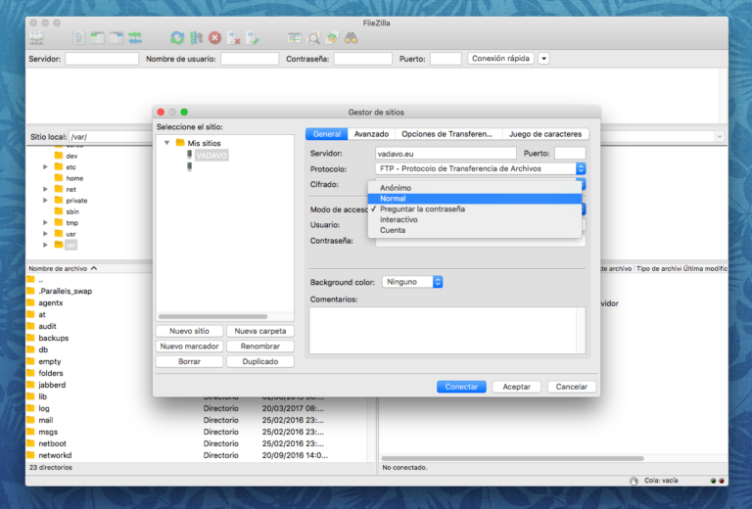The width and height of the screenshot is (752, 509).
Task: Toggle synchronized browsing icon
Action: [332, 38]
